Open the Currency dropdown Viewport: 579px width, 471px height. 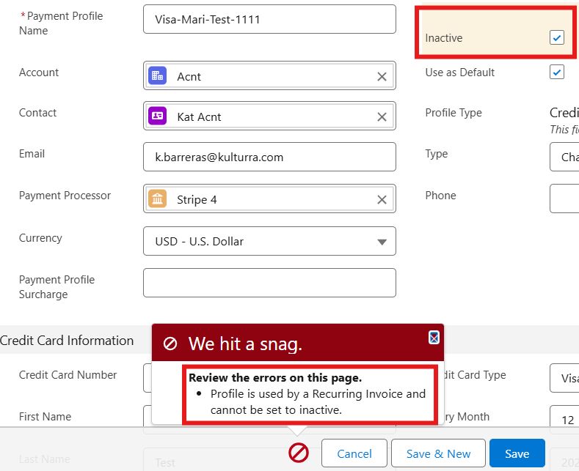coord(269,242)
